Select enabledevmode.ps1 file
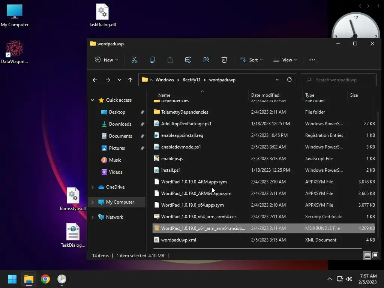 click(x=264, y=147)
